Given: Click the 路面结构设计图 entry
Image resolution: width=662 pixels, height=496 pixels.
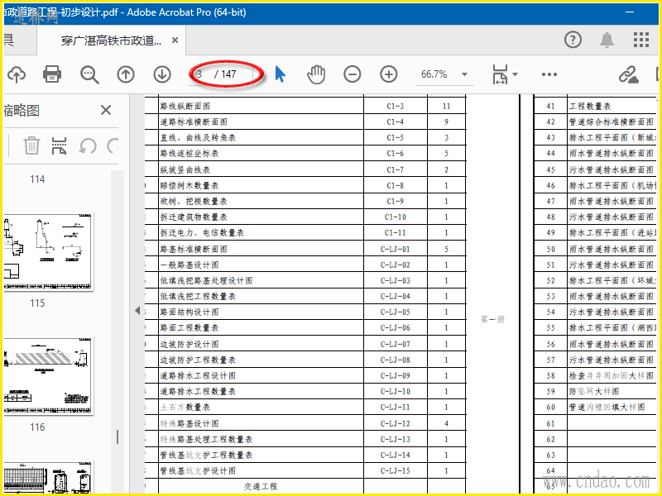Looking at the screenshot, I should tap(189, 312).
